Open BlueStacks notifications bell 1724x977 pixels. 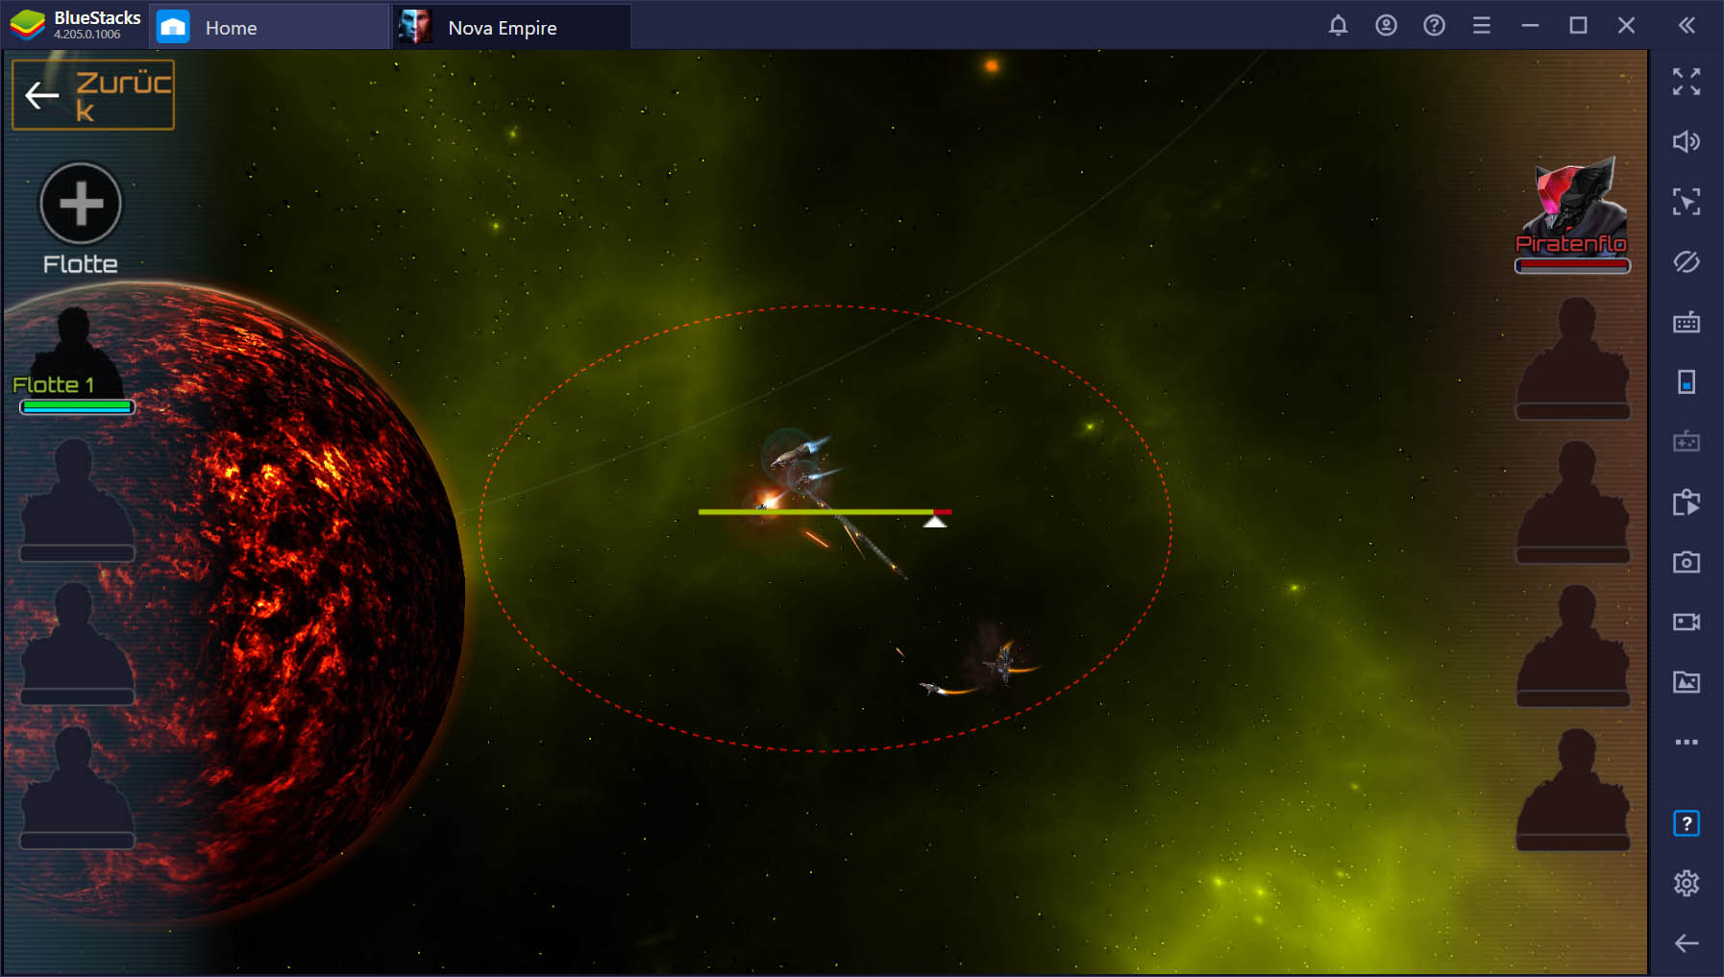tap(1338, 26)
